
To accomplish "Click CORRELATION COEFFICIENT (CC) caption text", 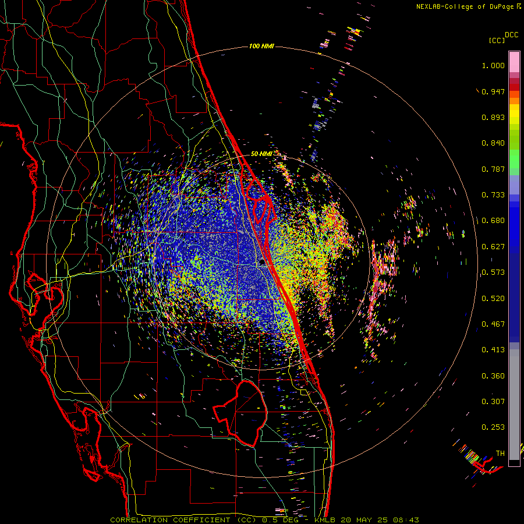I will point(183,520).
